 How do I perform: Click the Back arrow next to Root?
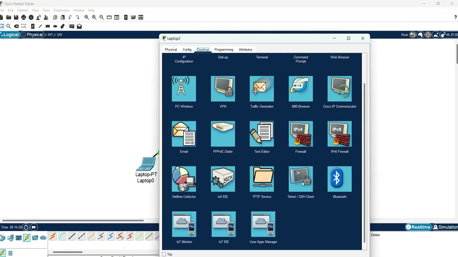(x=413, y=35)
